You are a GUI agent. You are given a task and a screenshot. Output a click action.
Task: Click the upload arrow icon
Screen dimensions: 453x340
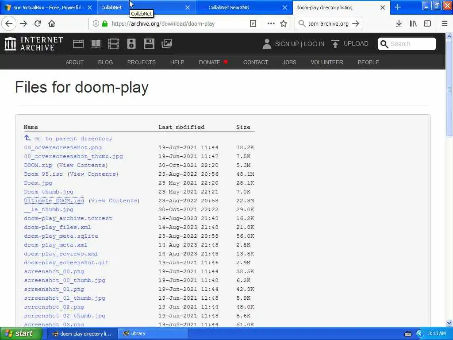(335, 44)
